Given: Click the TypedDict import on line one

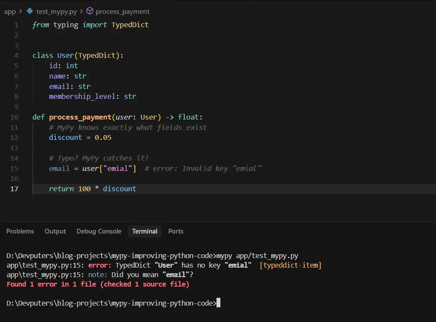Looking at the screenshot, I should coord(130,25).
